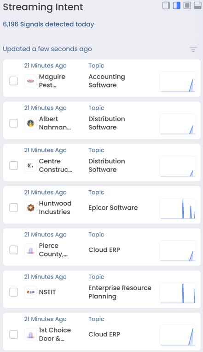Open Pierce County company entry
Viewport: 203px width, 352px height.
pyautogui.click(x=53, y=250)
